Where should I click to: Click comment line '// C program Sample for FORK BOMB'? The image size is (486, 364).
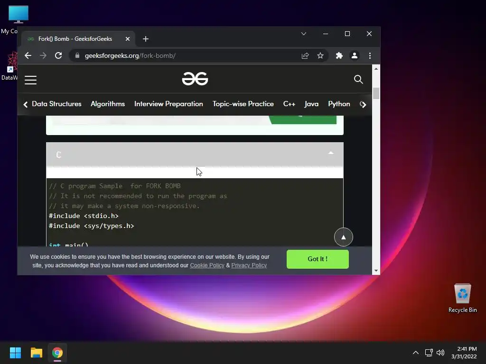(x=115, y=186)
